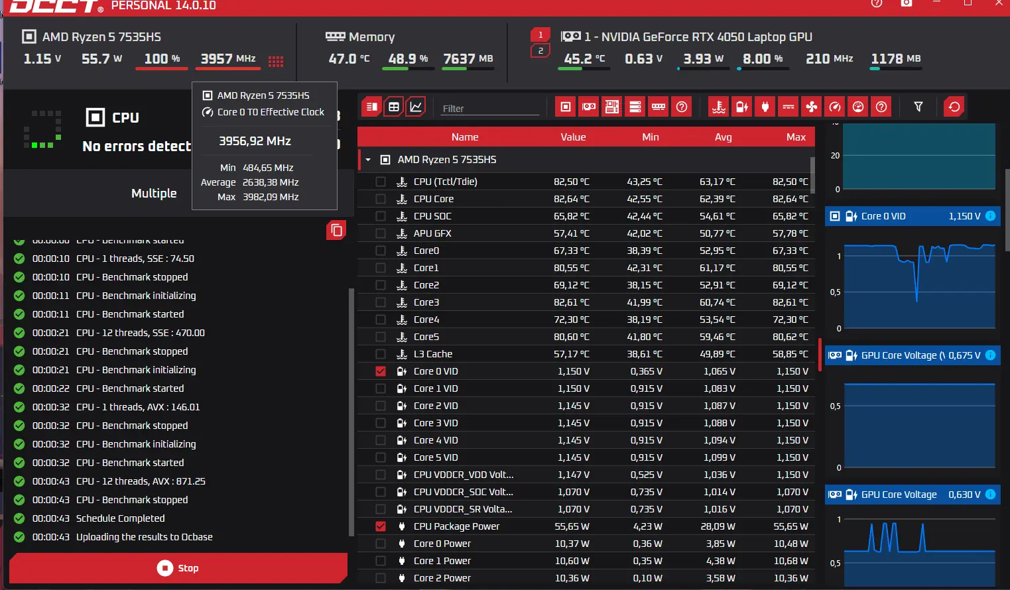Copy the test log with the copy icon
Viewport: 1010px width, 590px height.
pyautogui.click(x=336, y=230)
